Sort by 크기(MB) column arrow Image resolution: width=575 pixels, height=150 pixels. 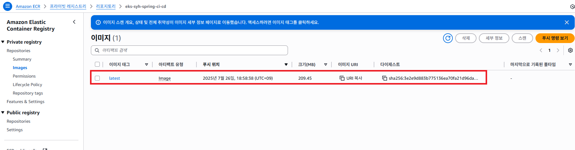[326, 65]
